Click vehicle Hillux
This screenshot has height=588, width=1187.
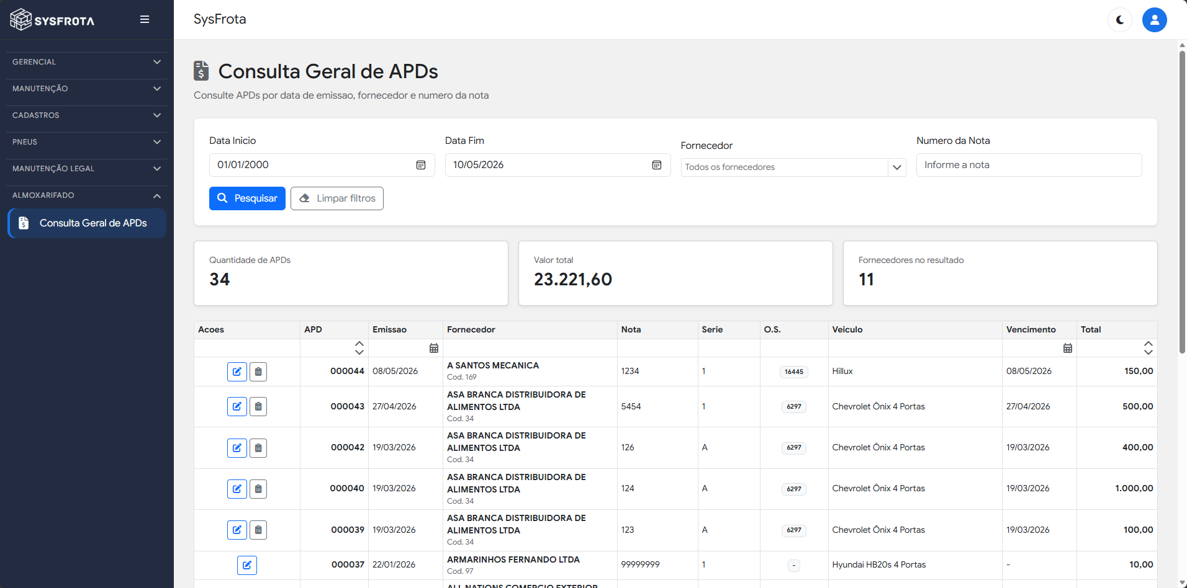click(x=842, y=371)
